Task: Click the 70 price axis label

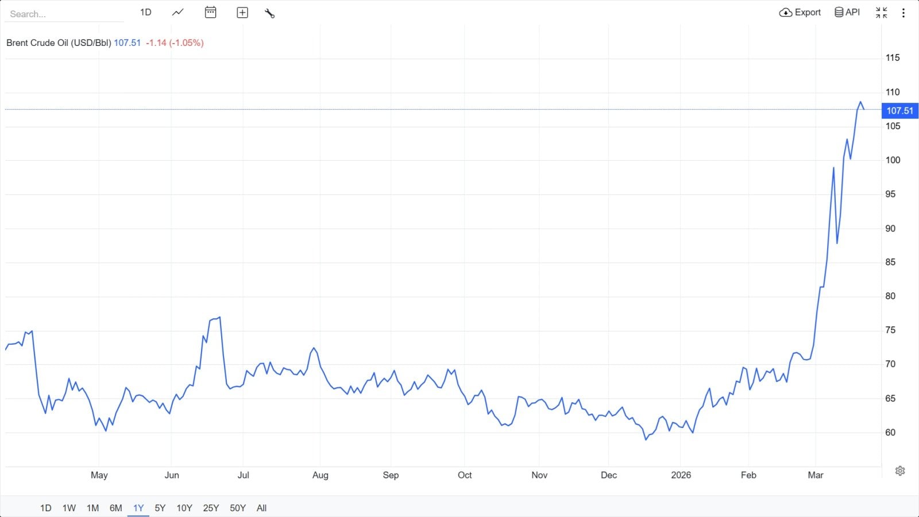Action: tap(890, 364)
